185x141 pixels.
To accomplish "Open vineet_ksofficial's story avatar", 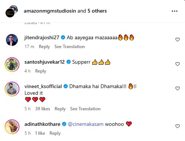I will point(12,89).
